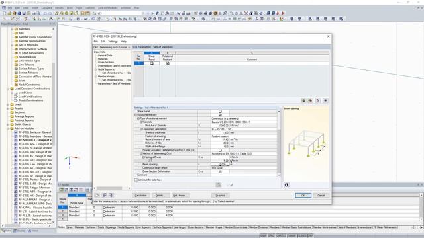The width and height of the screenshot is (424, 238).
Task: Click the Sheeting thickness value cell
Action: (220, 132)
